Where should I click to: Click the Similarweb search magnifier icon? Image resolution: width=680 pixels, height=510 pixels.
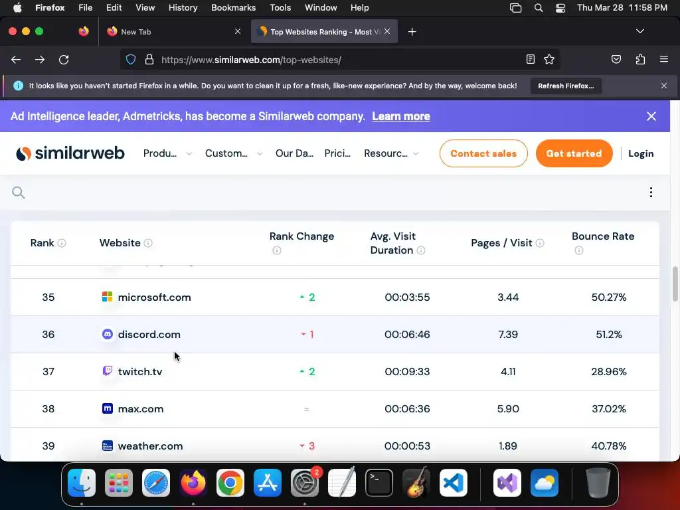(x=18, y=192)
